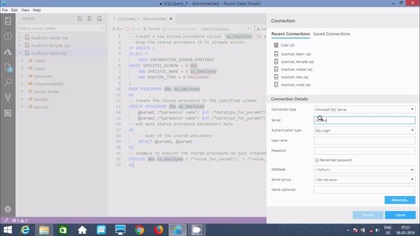Image resolution: width=420 pixels, height=236 pixels.
Task: Focus the Server input field
Action: [364, 120]
